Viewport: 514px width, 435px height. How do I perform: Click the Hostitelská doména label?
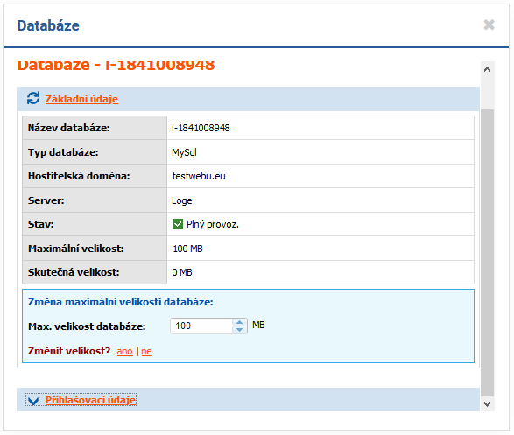tap(79, 176)
